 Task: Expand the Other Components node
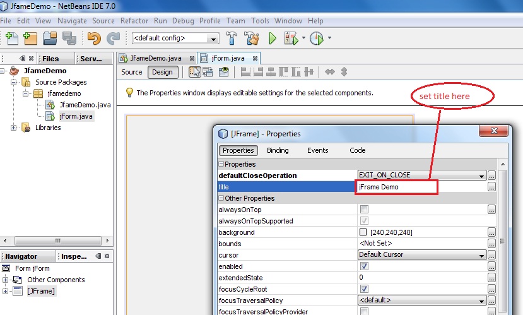tap(5, 280)
